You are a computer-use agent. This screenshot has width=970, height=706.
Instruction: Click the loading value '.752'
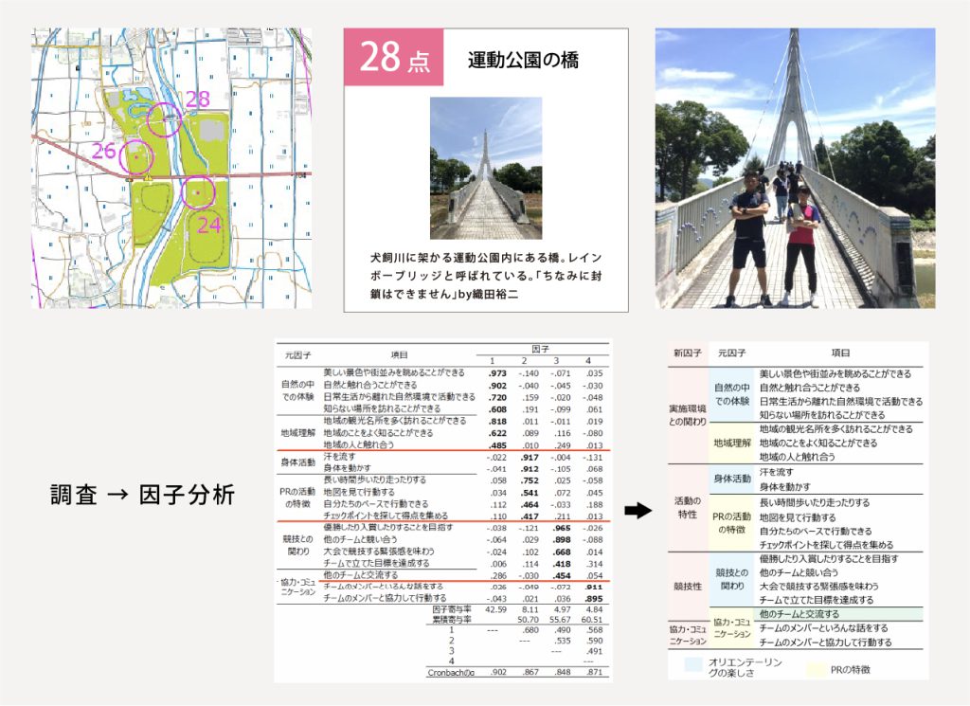[530, 480]
